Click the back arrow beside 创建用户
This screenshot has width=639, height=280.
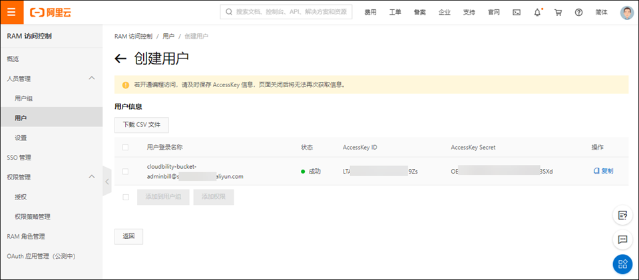click(x=120, y=59)
